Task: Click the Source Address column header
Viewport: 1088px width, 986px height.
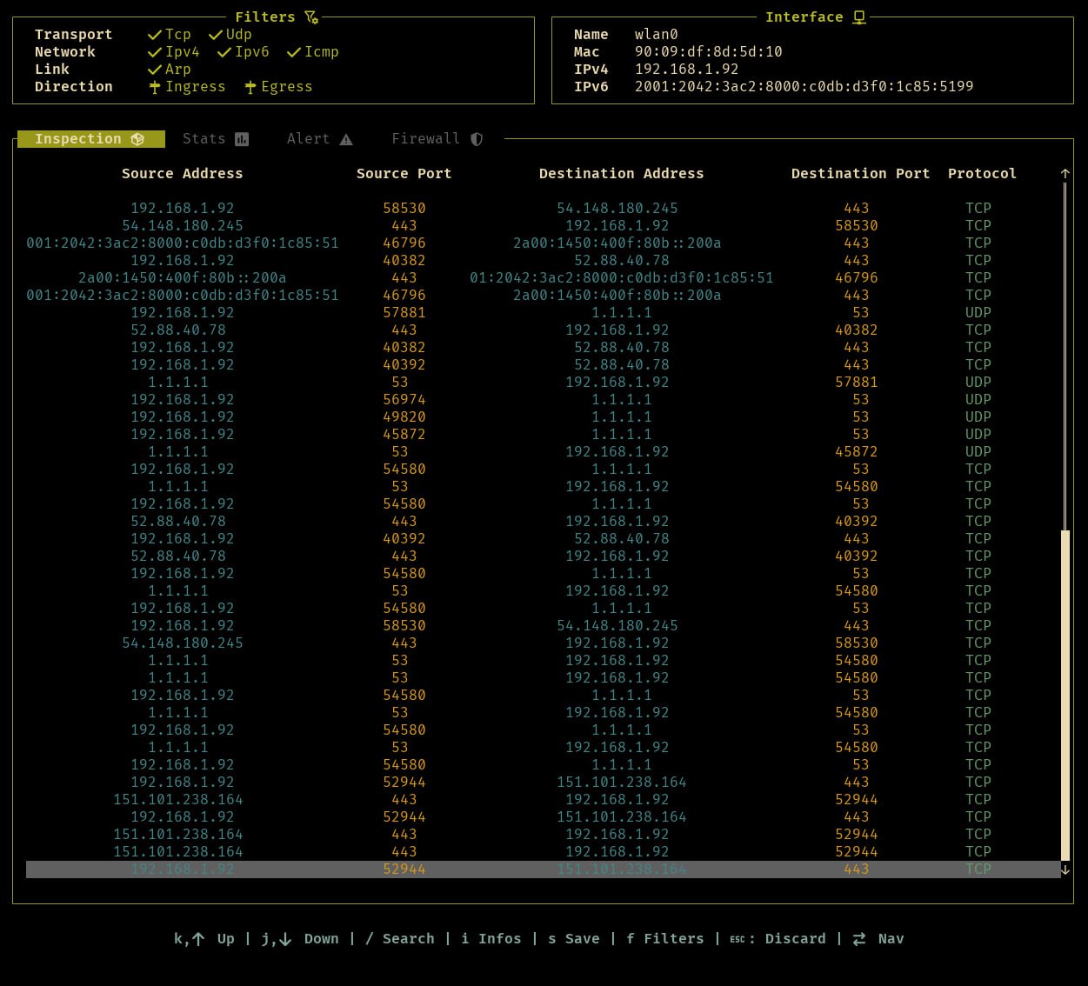Action: point(183,174)
